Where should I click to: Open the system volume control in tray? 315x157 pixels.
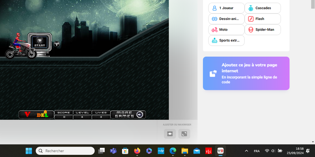[x=273, y=151]
